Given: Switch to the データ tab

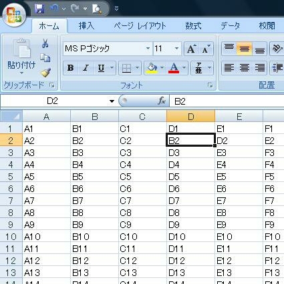Looking at the screenshot, I should (231, 26).
